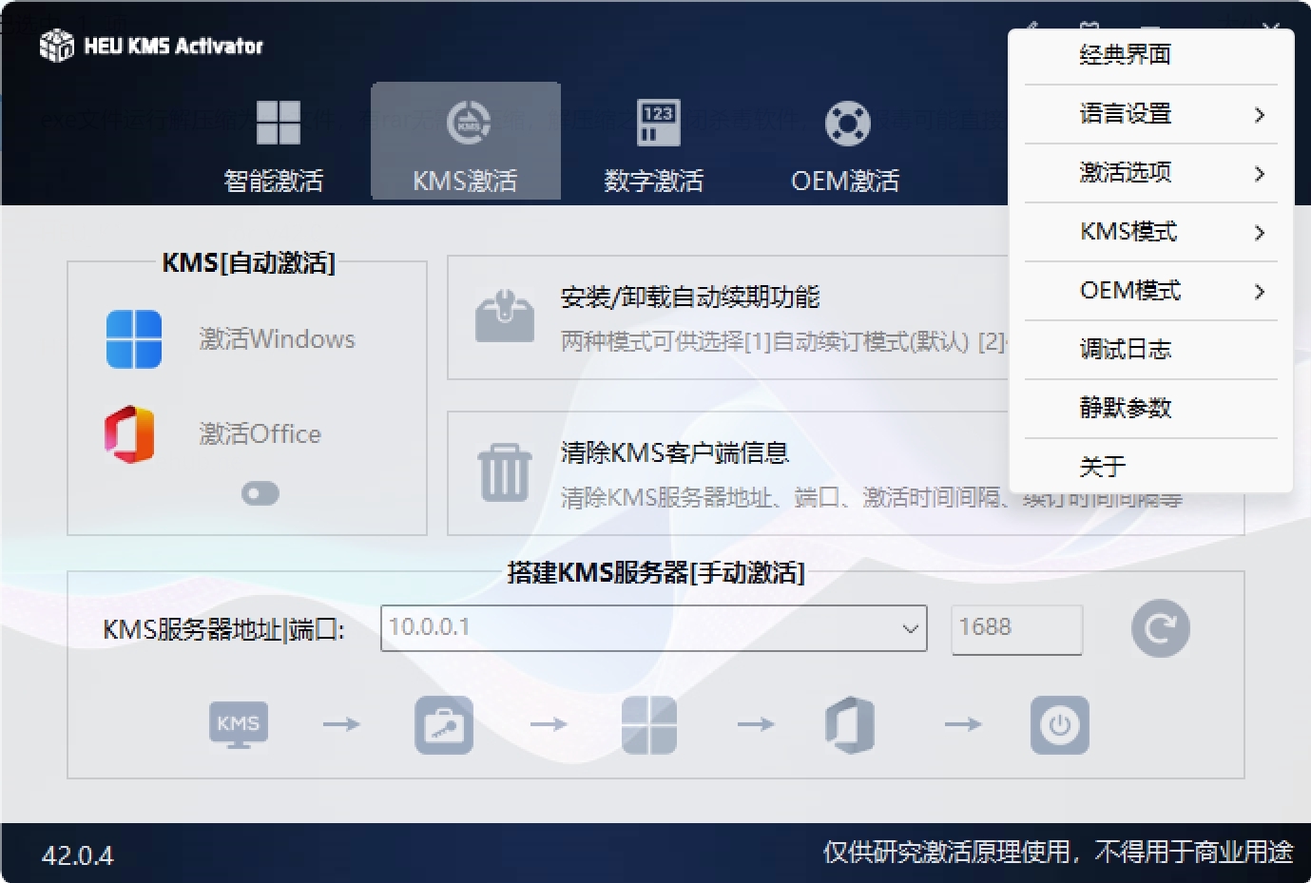Switch to the 智能激活 tab
1311x883 pixels.
(x=275, y=144)
